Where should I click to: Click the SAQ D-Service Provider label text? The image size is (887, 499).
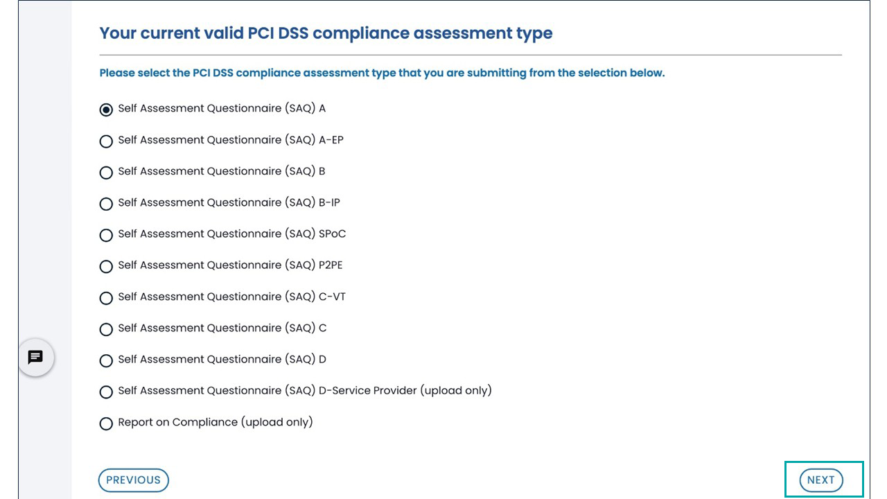305,390
